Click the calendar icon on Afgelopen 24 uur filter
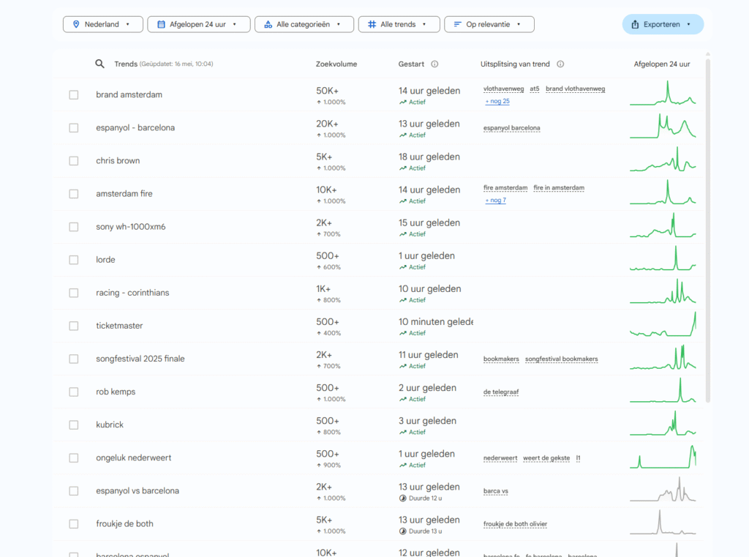Viewport: 749px width, 557px height. [162, 24]
